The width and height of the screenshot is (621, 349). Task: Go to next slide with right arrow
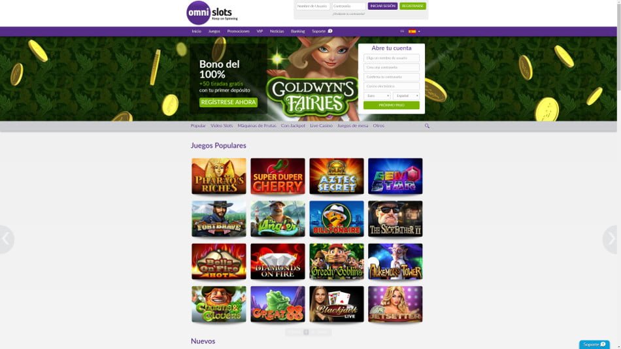[x=611, y=239]
